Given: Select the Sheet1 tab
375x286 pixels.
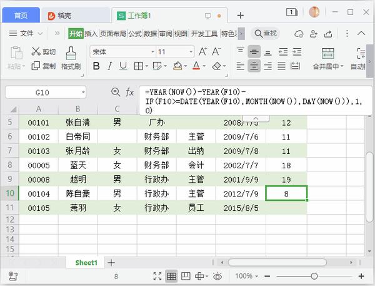Looking at the screenshot, I should coord(86,263).
